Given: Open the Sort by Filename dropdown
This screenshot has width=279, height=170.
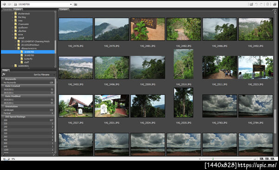Looking at the screenshot, I should click(54, 75).
